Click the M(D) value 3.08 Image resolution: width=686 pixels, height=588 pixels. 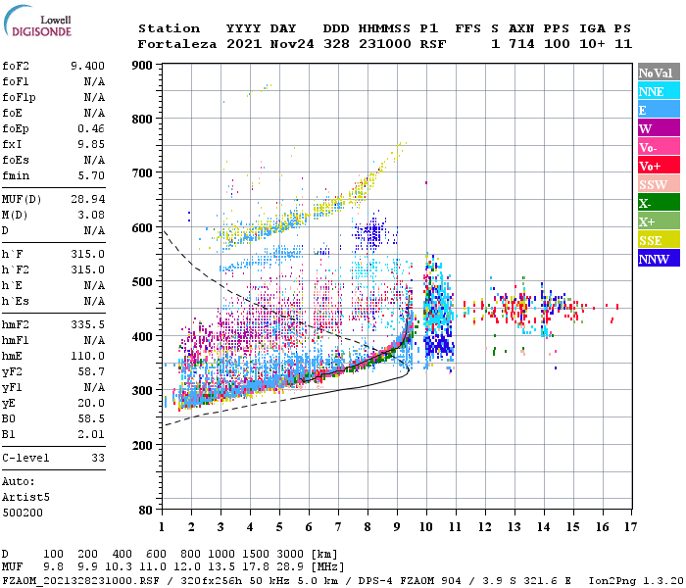[91, 216]
